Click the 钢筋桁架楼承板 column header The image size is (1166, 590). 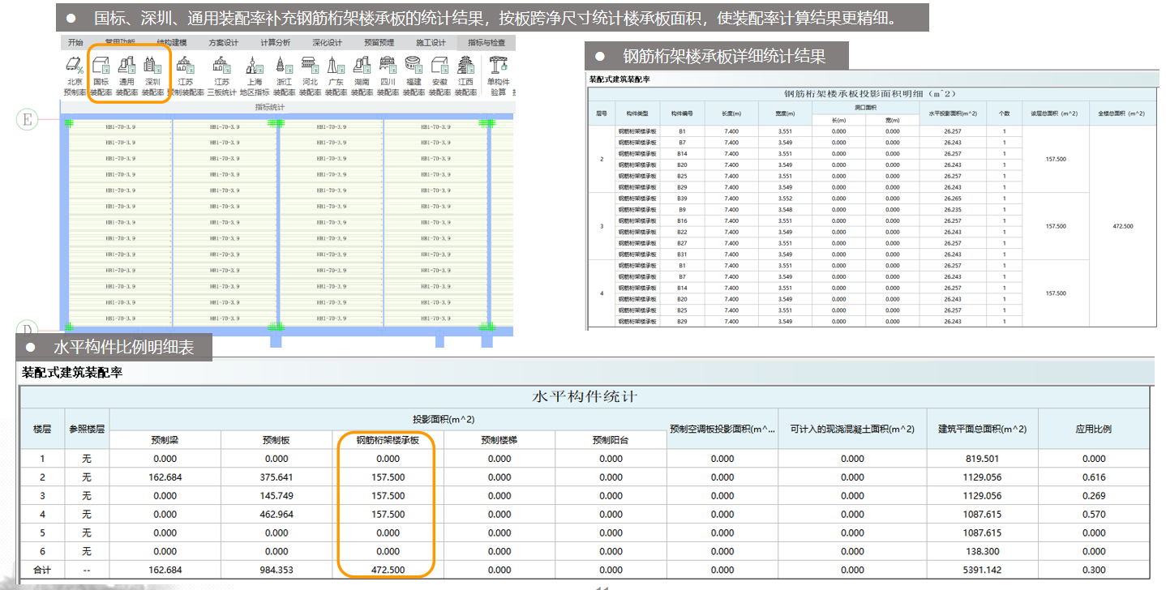[x=388, y=440]
